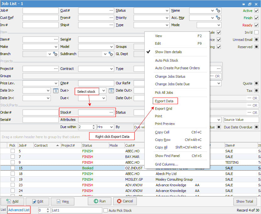Screen dimensions: 261x214
Task: Choose Export Data from context menu
Action: (x=164, y=101)
